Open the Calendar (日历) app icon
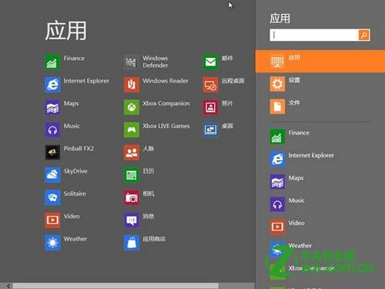Image resolution: width=385 pixels, height=289 pixels. click(132, 175)
